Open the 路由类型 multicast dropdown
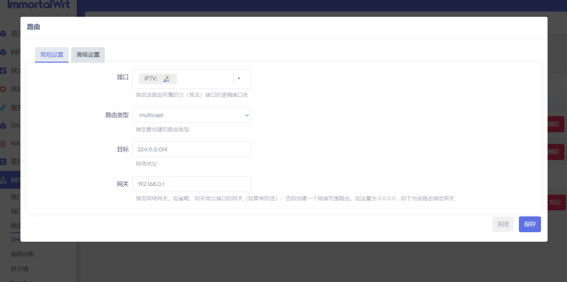Viewport: 567px width, 282px height. coord(192,115)
